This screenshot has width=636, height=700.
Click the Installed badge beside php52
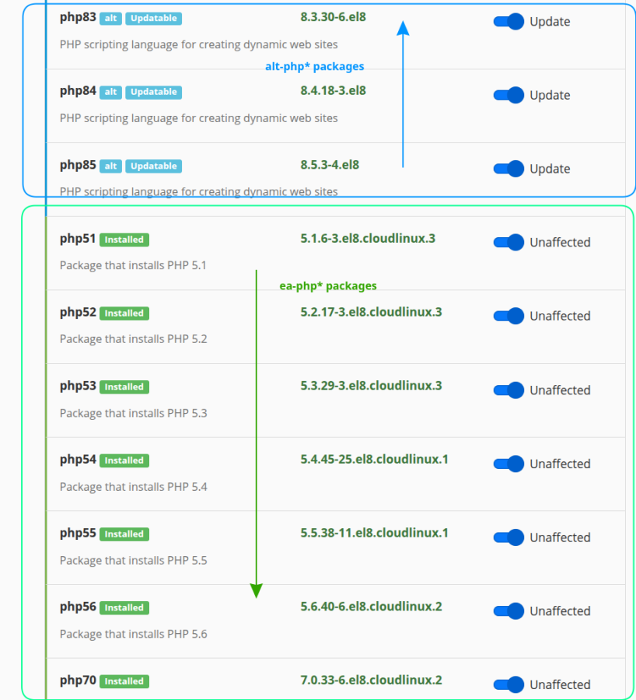pyautogui.click(x=124, y=313)
